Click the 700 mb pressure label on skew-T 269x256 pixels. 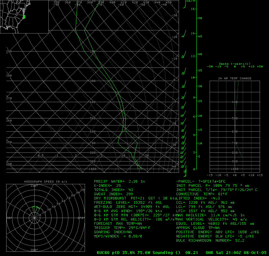[93, 143]
